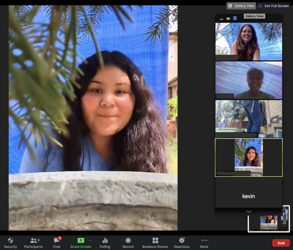Open the Chat panel
This screenshot has height=250, width=293.
(57, 242)
